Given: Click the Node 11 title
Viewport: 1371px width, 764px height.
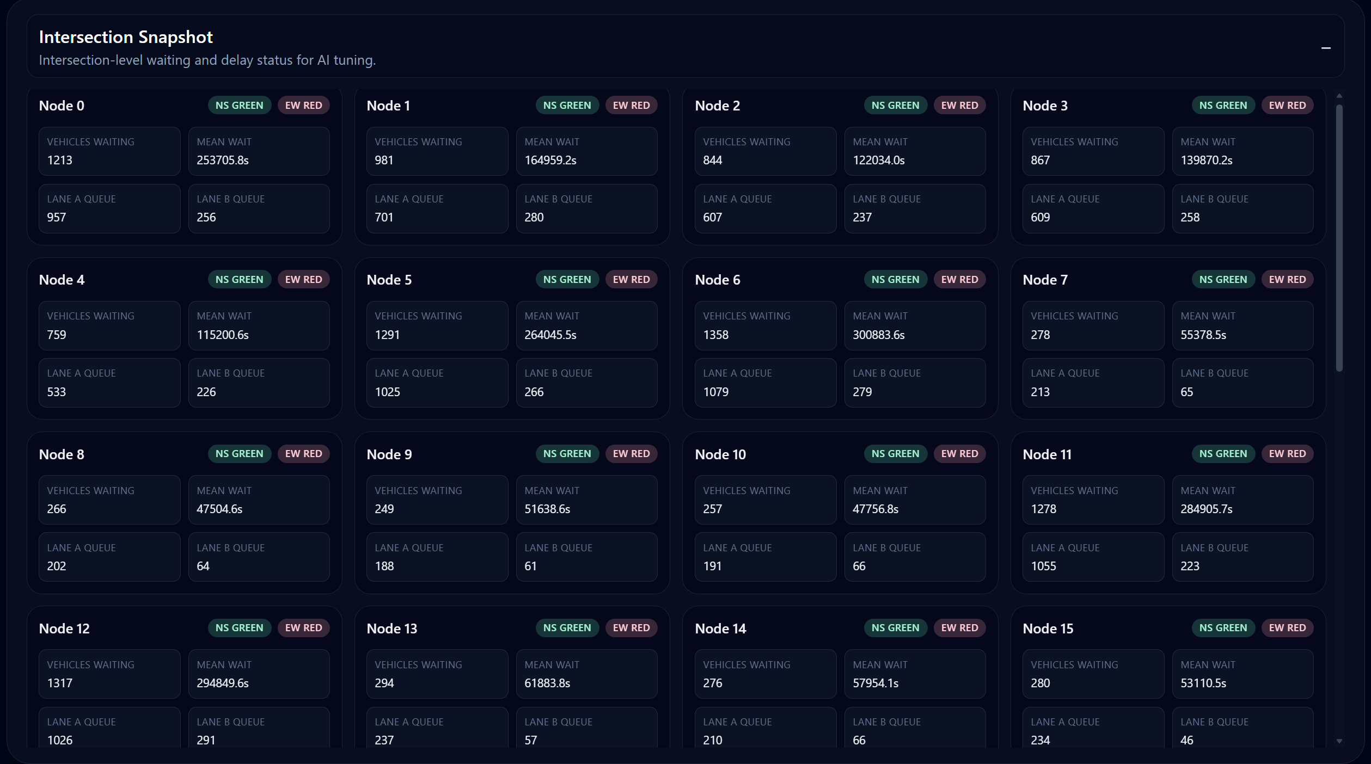Looking at the screenshot, I should pos(1047,454).
